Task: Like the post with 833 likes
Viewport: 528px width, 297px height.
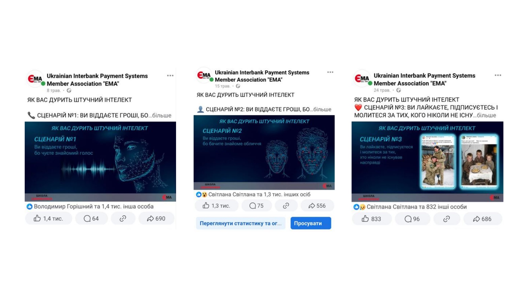Action: pyautogui.click(x=372, y=219)
